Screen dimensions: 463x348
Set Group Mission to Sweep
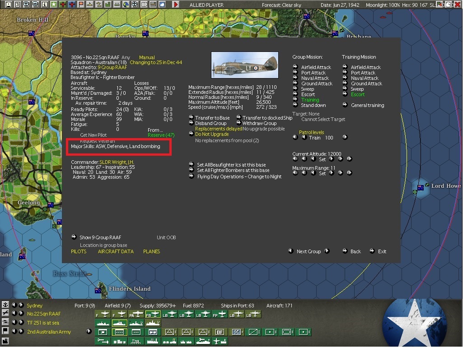click(308, 89)
